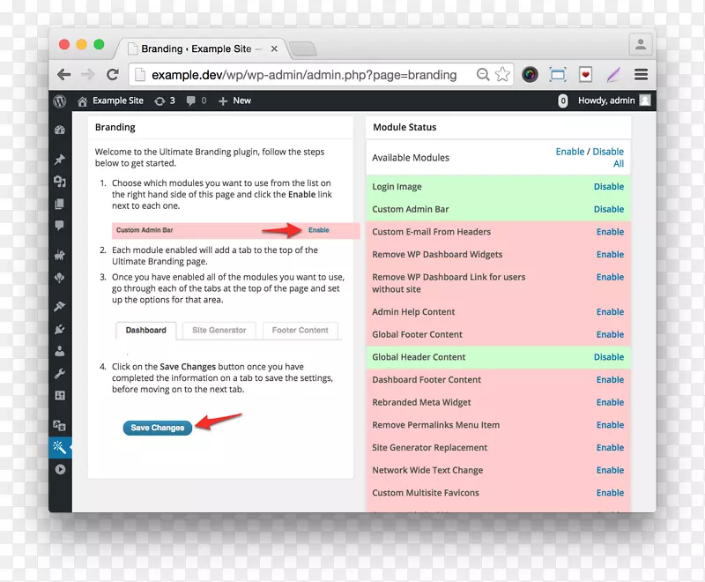The height and width of the screenshot is (582, 705).
Task: Open the Comments sidebar icon
Action: tap(60, 226)
